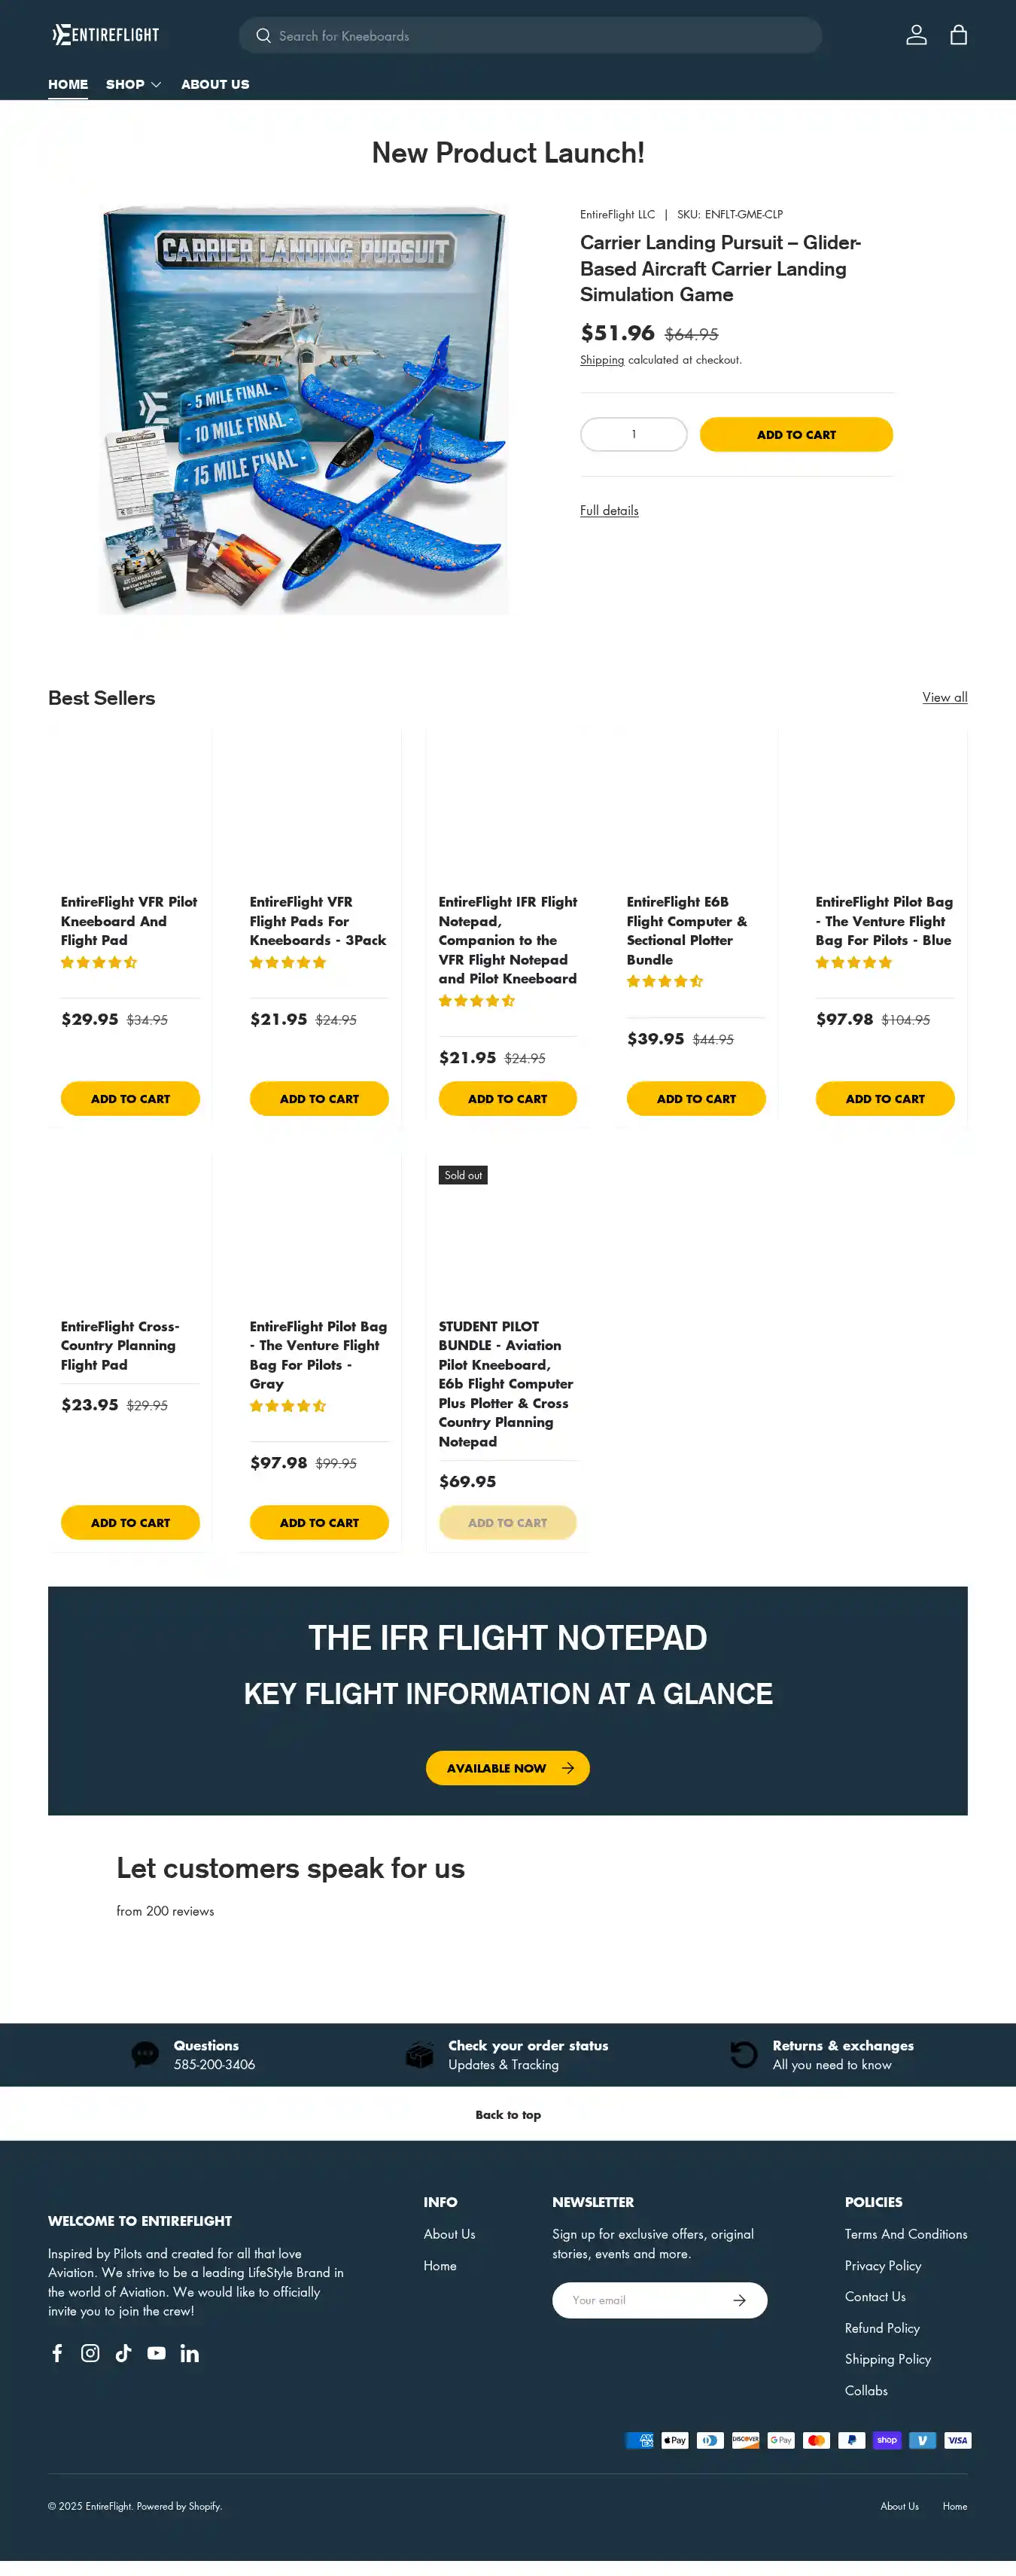View all best sellers link
The height and width of the screenshot is (2576, 1016).
(x=944, y=697)
